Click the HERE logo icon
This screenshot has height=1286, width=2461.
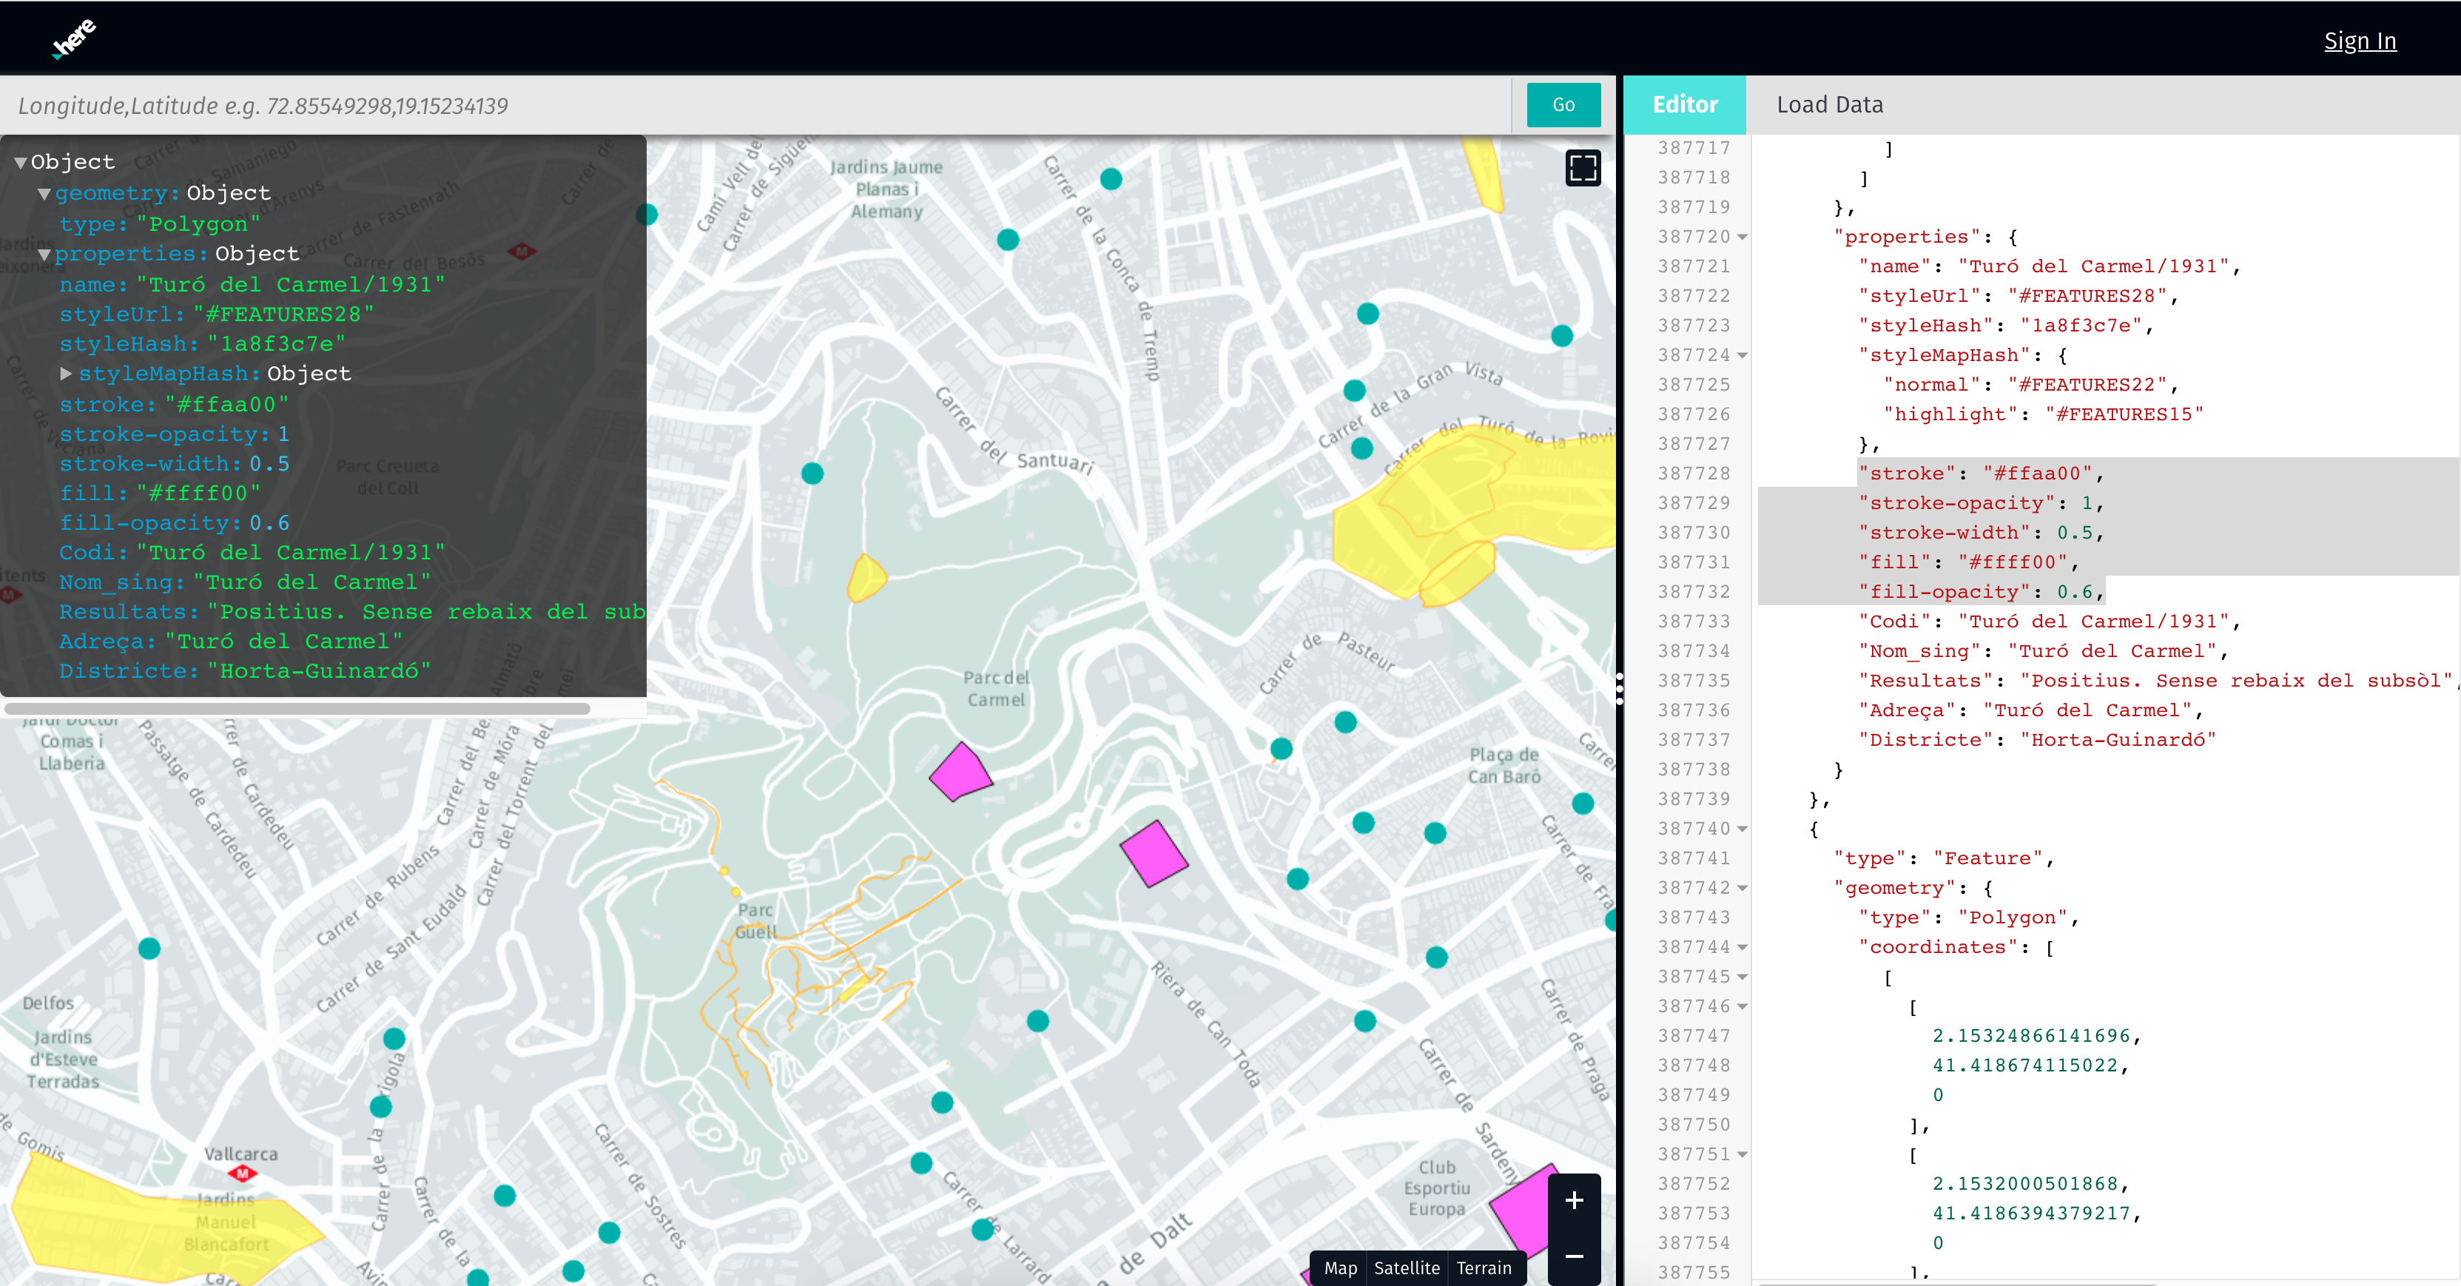click(75, 39)
